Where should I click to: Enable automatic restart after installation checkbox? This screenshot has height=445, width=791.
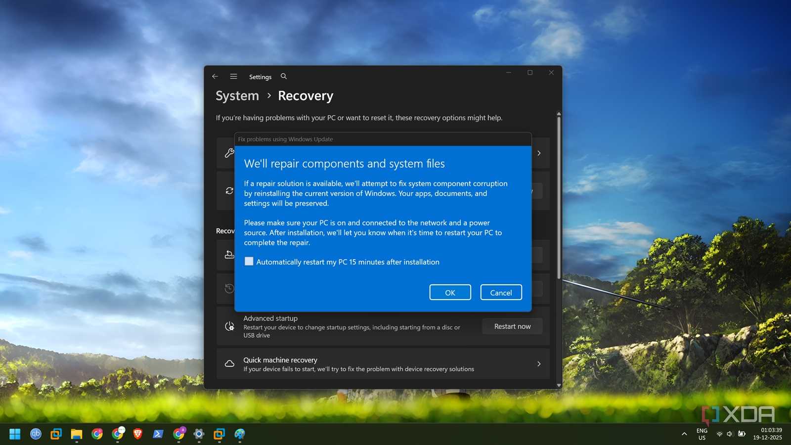click(249, 262)
